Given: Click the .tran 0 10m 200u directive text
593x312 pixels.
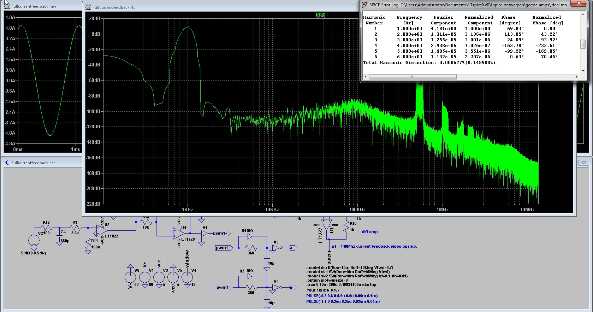Looking at the screenshot, I should 341,284.
